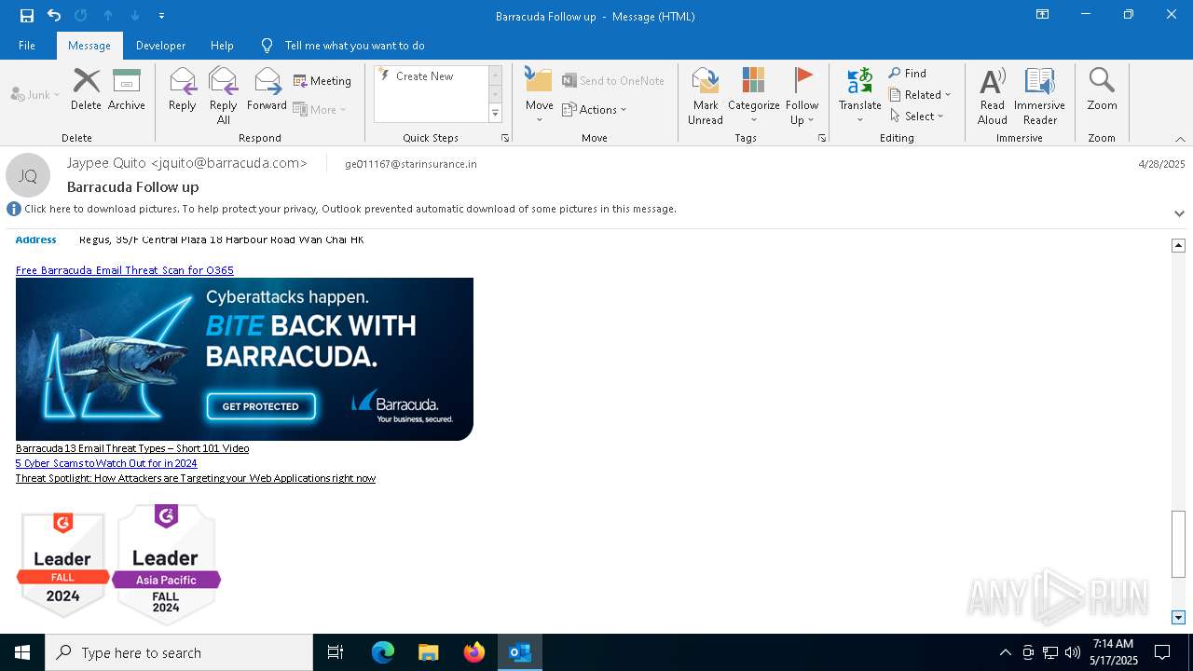Open the Customize Quick Access Toolbar dropdown
Image resolution: width=1193 pixels, height=671 pixels.
coord(161,16)
